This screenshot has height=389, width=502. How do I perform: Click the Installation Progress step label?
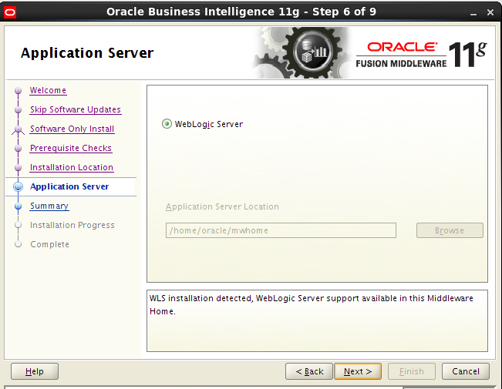point(72,225)
